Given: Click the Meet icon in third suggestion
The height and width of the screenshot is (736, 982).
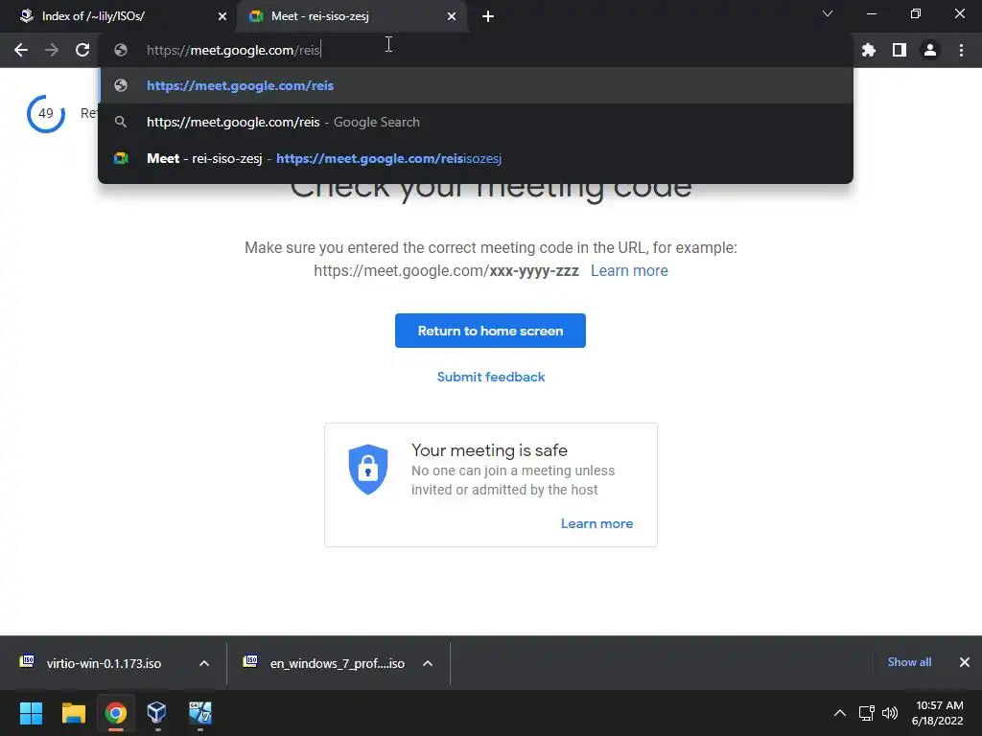Looking at the screenshot, I should pyautogui.click(x=121, y=158).
